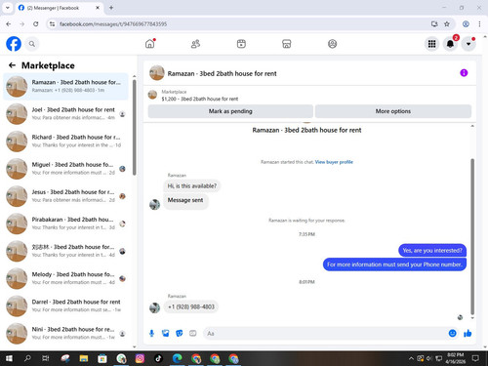
Task: Click the conversation list scrollbar
Action: pyautogui.click(x=135, y=127)
